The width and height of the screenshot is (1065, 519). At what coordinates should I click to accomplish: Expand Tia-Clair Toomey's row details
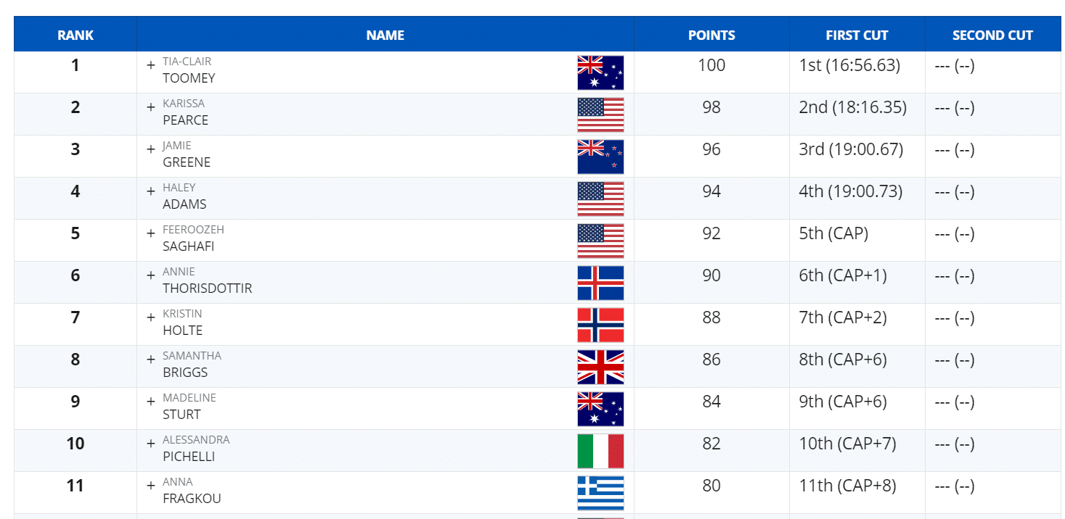tap(151, 65)
